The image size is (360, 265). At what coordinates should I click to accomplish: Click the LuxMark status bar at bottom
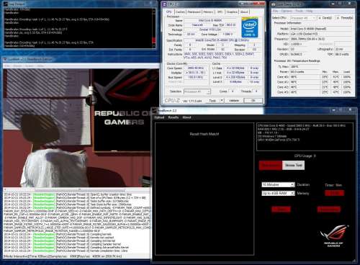pos(77,256)
